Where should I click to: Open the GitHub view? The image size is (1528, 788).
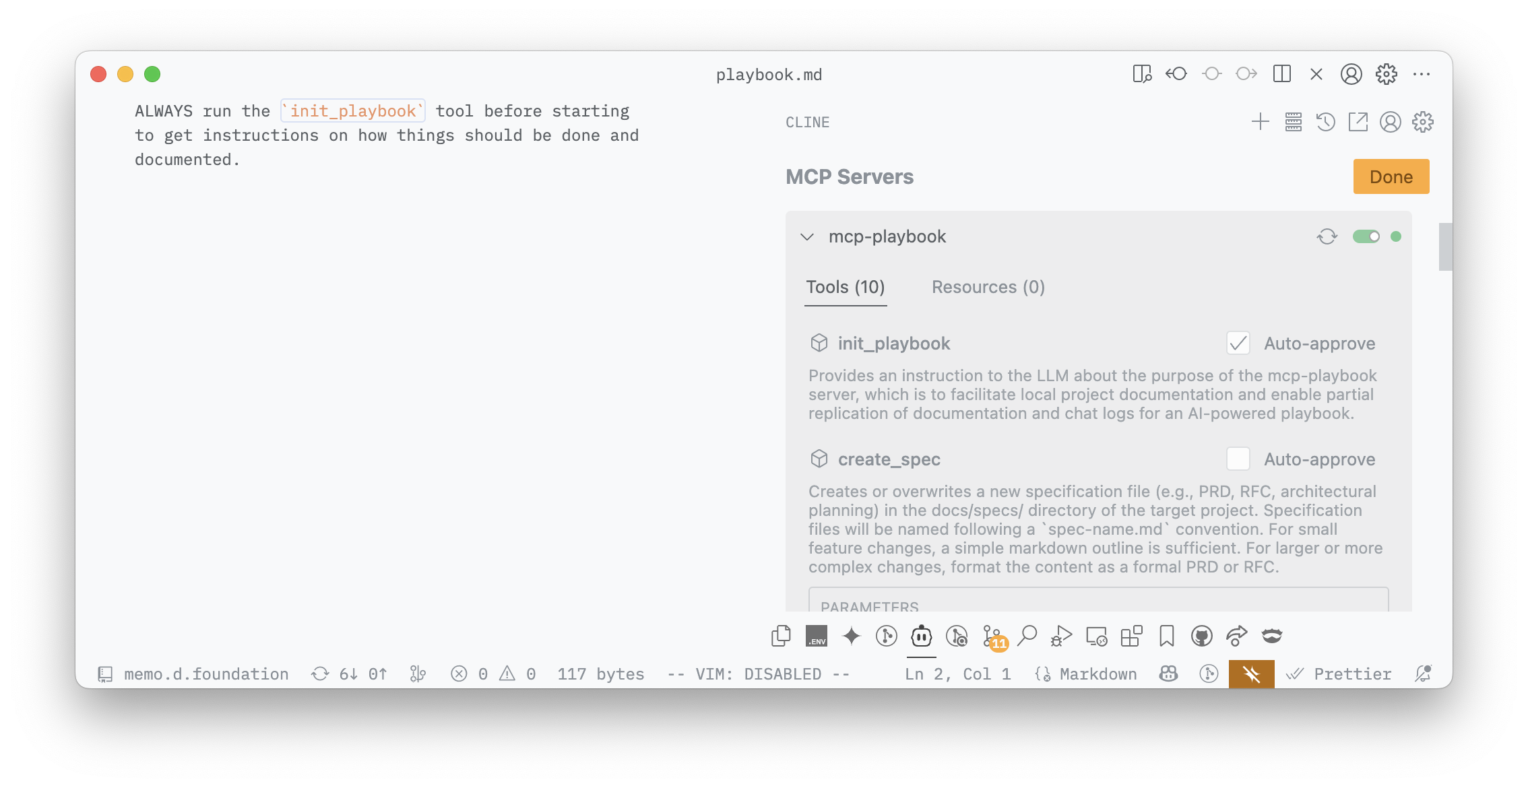[x=1201, y=636]
